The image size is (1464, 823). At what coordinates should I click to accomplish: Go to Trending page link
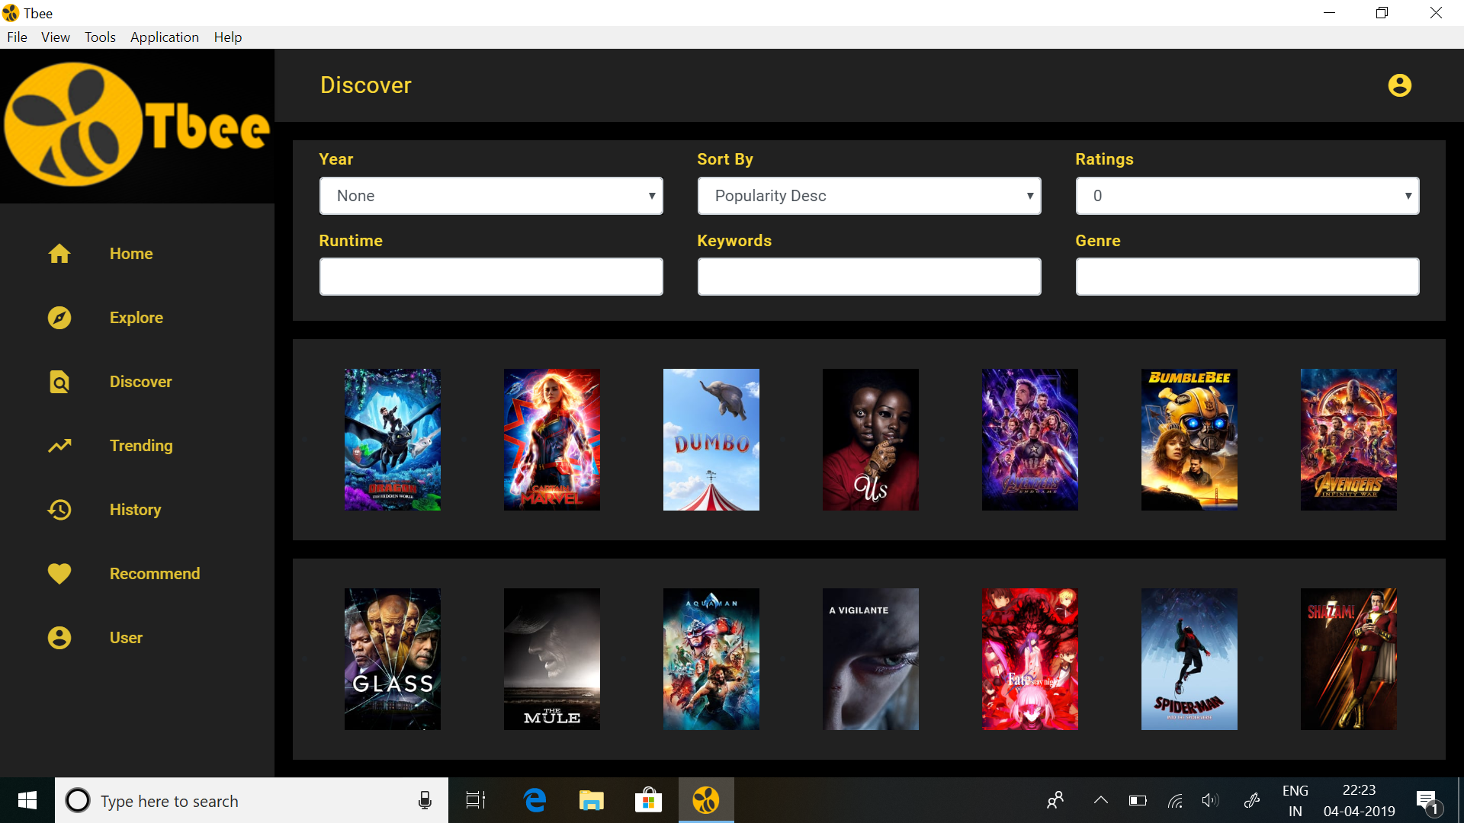[141, 446]
